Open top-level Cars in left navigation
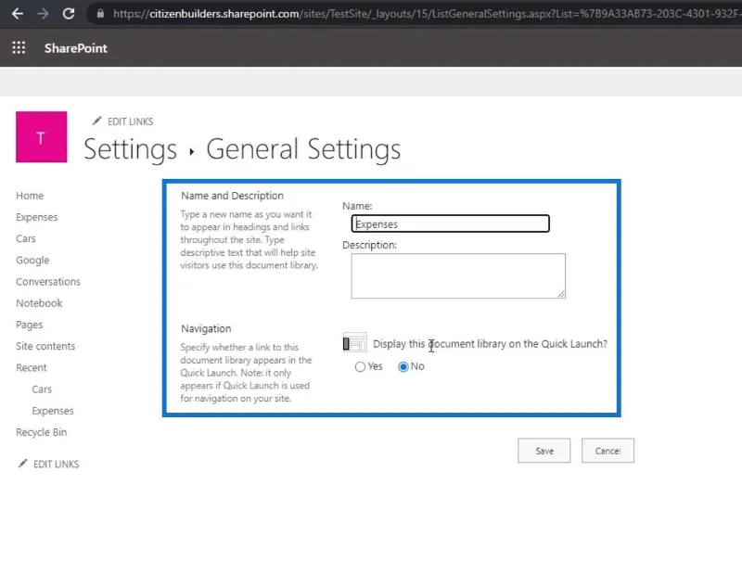 point(26,238)
